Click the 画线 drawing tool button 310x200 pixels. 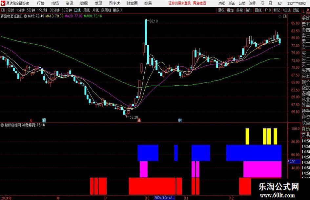(x=258, y=10)
